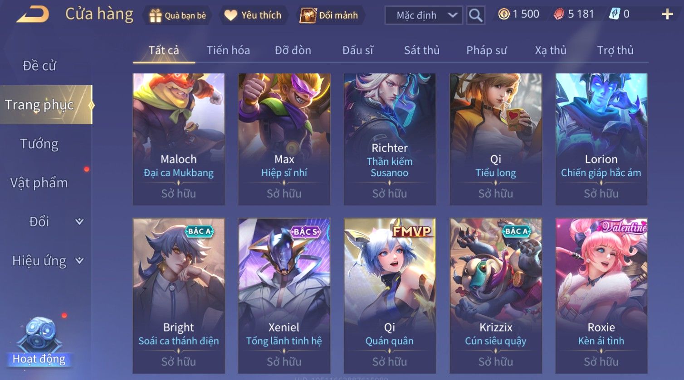684x380 pixels.
Task: Open the magnifier search icon
Action: (x=475, y=15)
